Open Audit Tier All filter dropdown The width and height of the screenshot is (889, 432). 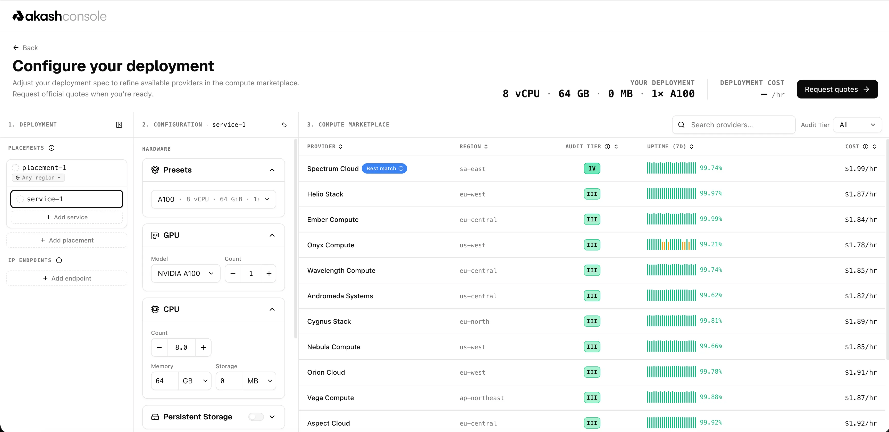[x=857, y=125]
